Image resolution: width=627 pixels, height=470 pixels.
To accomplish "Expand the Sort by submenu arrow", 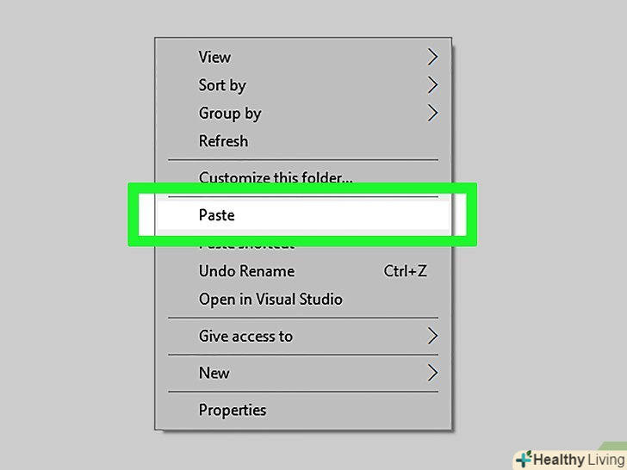I will point(432,85).
